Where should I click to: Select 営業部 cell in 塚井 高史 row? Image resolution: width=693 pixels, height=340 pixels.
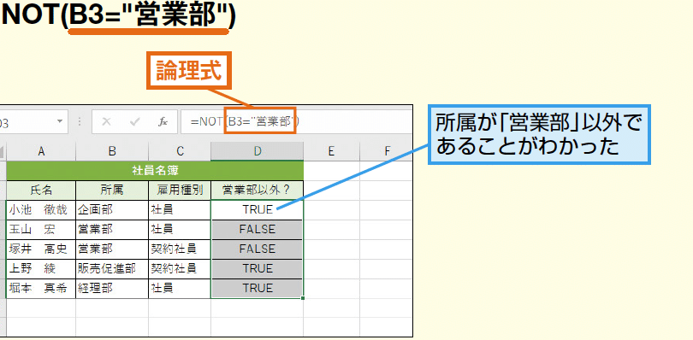coord(112,249)
